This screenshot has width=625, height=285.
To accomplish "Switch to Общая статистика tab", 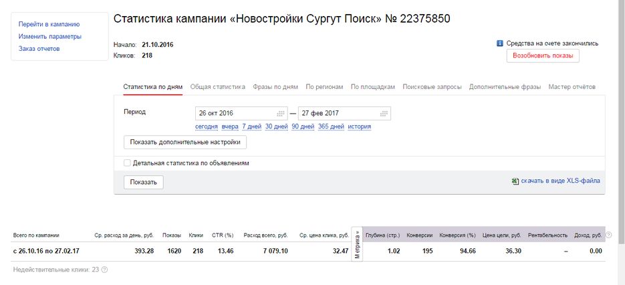I will (x=217, y=87).
